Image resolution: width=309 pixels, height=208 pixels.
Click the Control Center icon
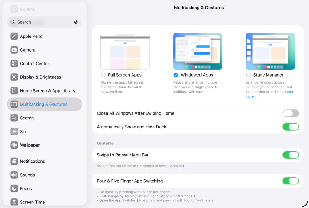(14, 63)
